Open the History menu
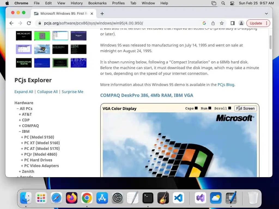This screenshot has height=209, width=279. [77, 3]
